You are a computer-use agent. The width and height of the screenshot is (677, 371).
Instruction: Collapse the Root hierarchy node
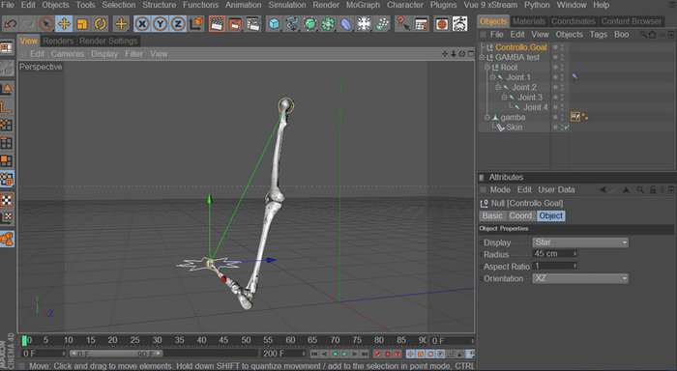point(487,68)
